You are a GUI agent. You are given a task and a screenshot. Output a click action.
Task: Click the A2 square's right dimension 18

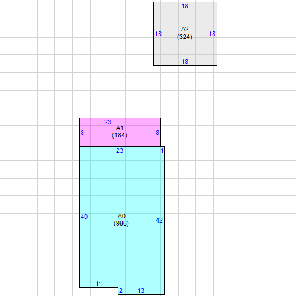[212, 34]
